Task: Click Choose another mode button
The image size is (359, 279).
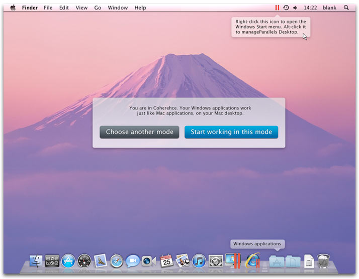Action: pos(139,132)
